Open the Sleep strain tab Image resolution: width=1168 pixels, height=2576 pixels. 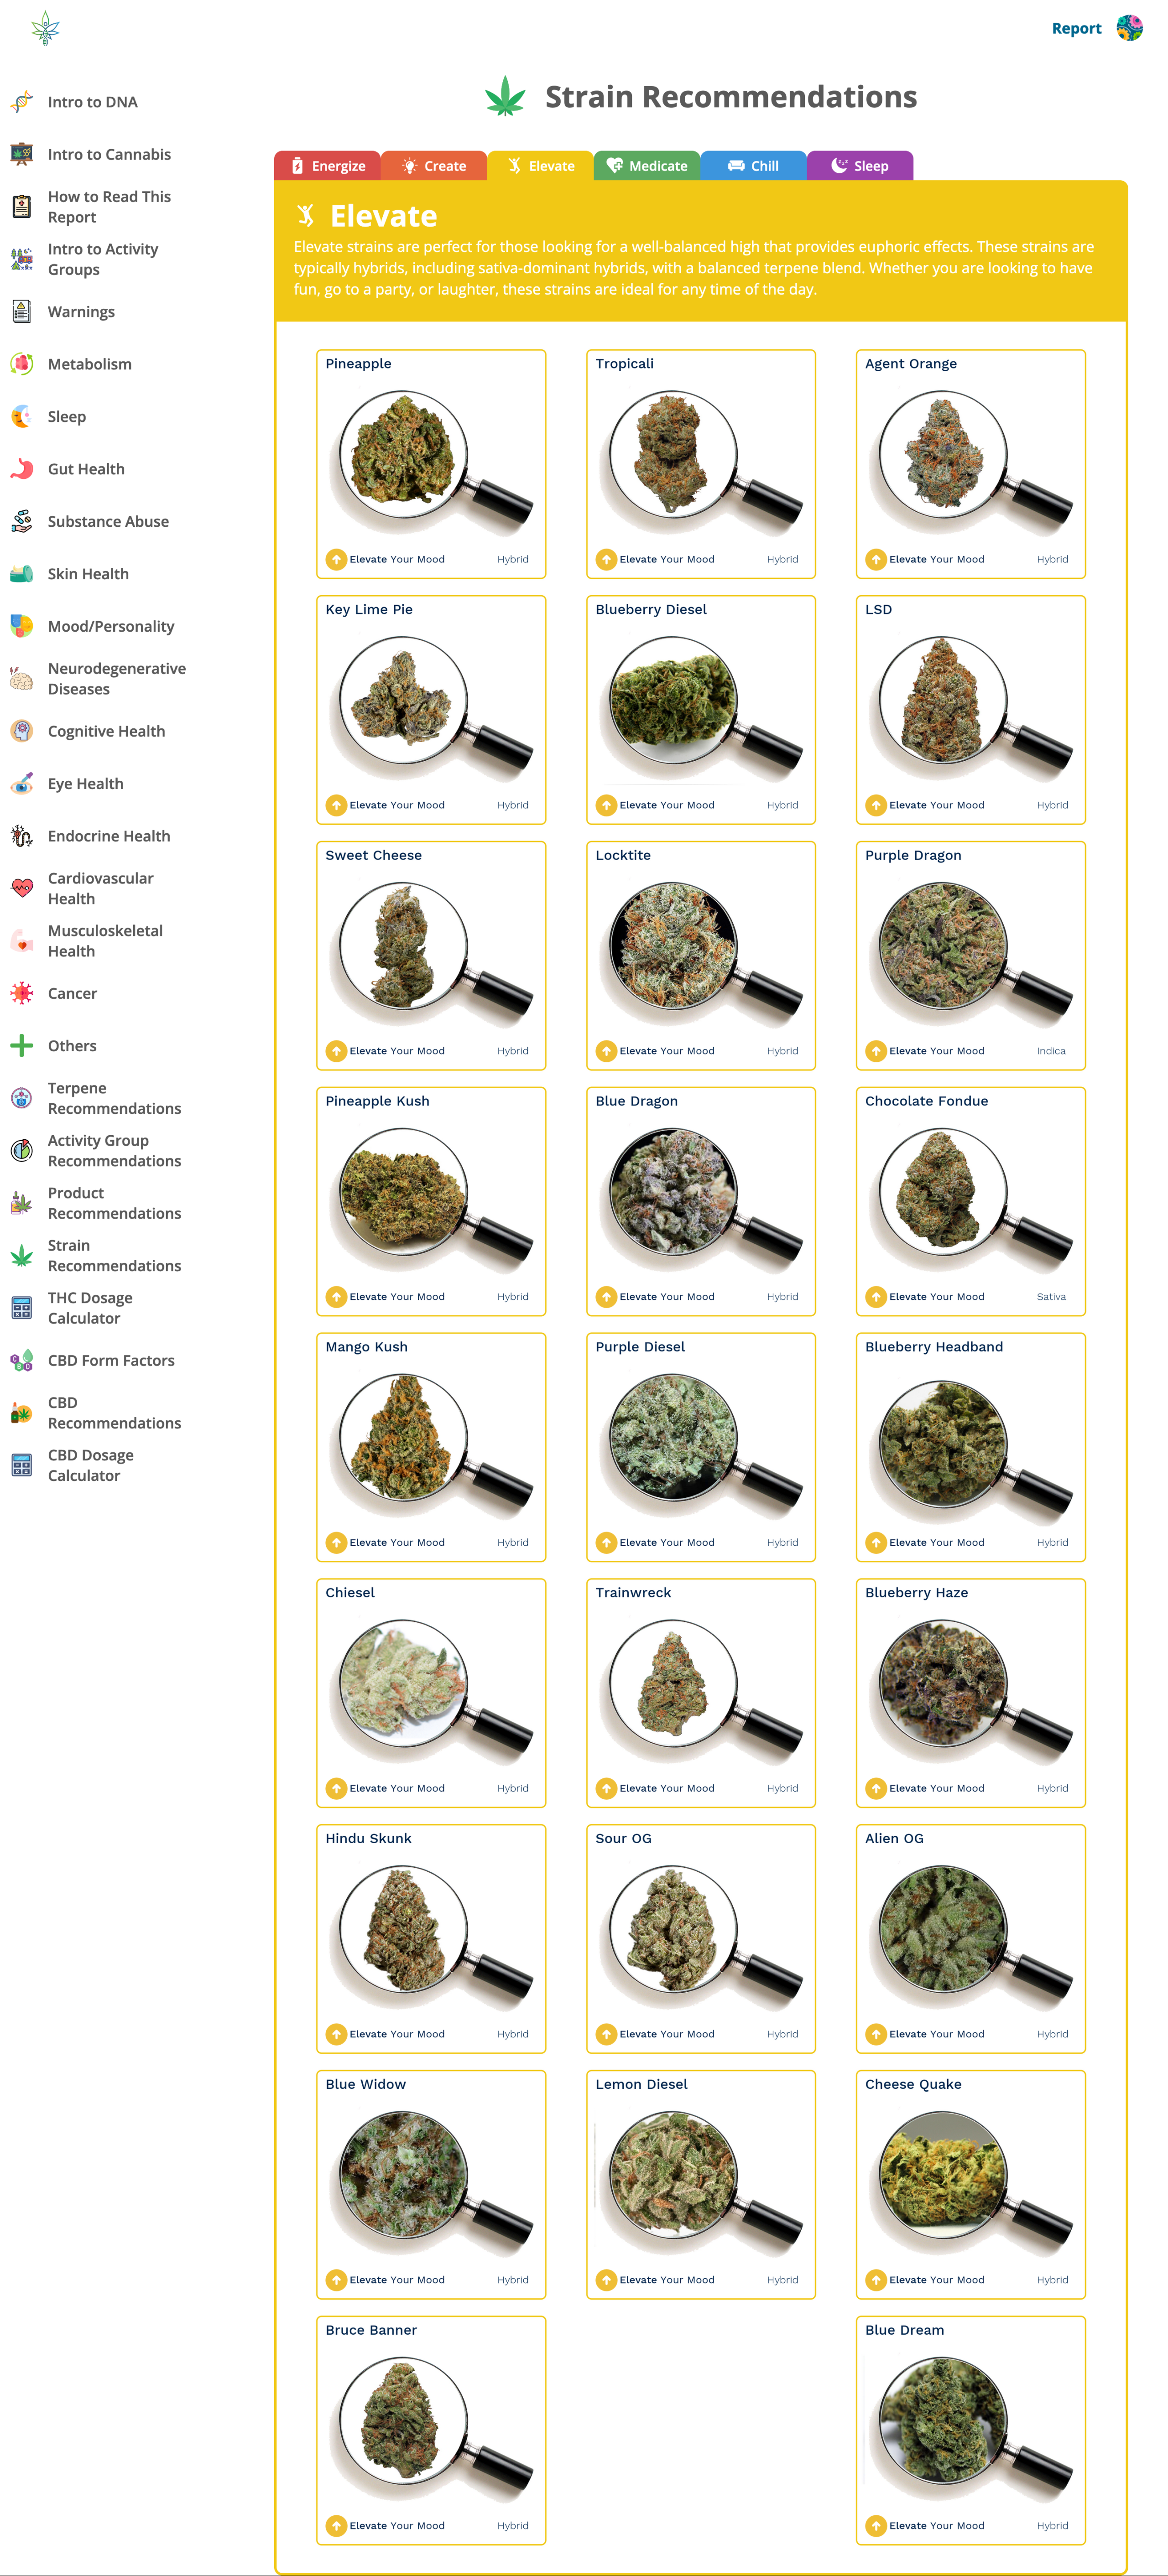pos(859,166)
